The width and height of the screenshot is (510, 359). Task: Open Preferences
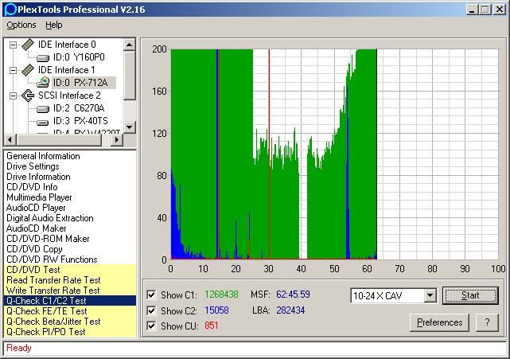click(439, 322)
